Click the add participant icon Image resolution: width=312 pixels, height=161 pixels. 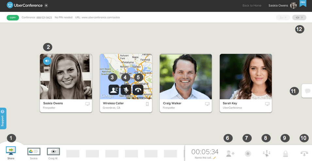tap(230, 154)
